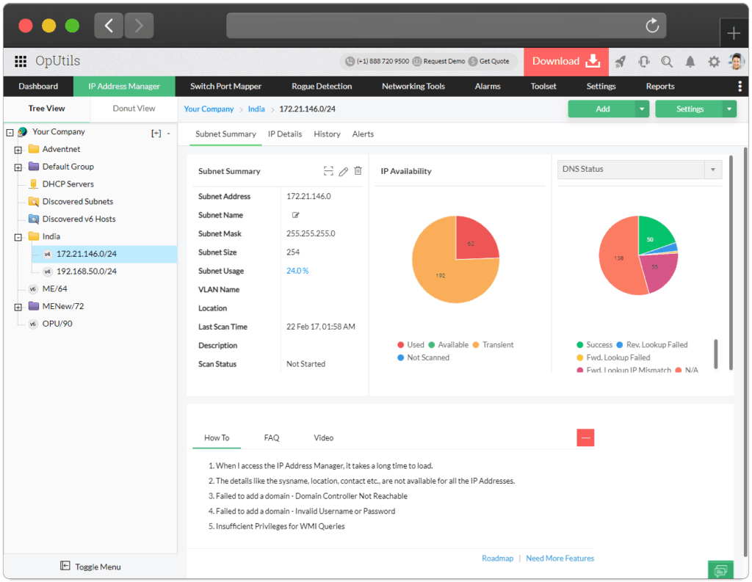Collapse the help panel with red minus button
Image resolution: width=752 pixels, height=582 pixels.
click(x=585, y=437)
